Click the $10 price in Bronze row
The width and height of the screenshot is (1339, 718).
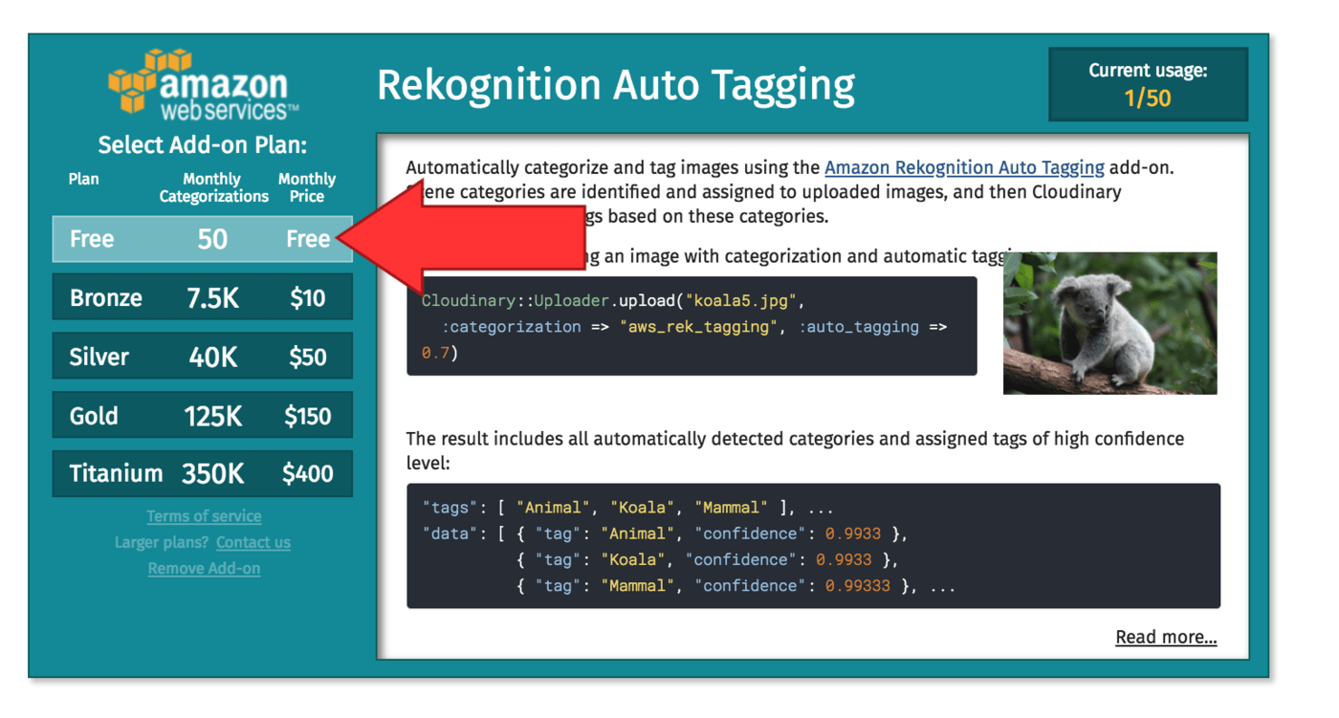tap(308, 298)
